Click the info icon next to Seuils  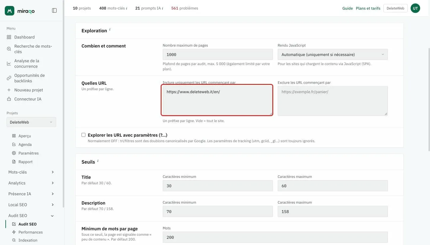point(98,161)
